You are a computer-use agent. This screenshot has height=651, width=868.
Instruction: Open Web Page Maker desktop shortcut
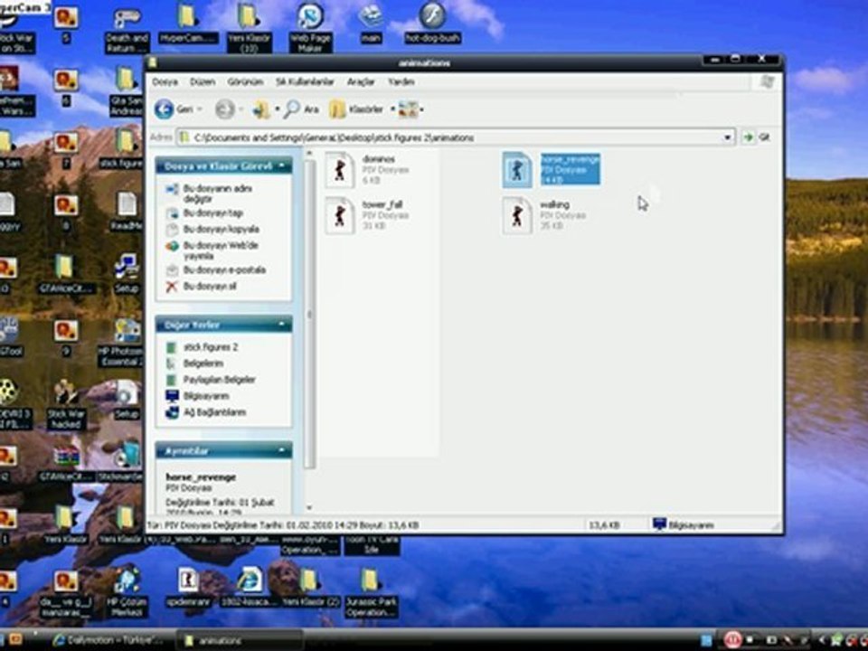pos(310,28)
